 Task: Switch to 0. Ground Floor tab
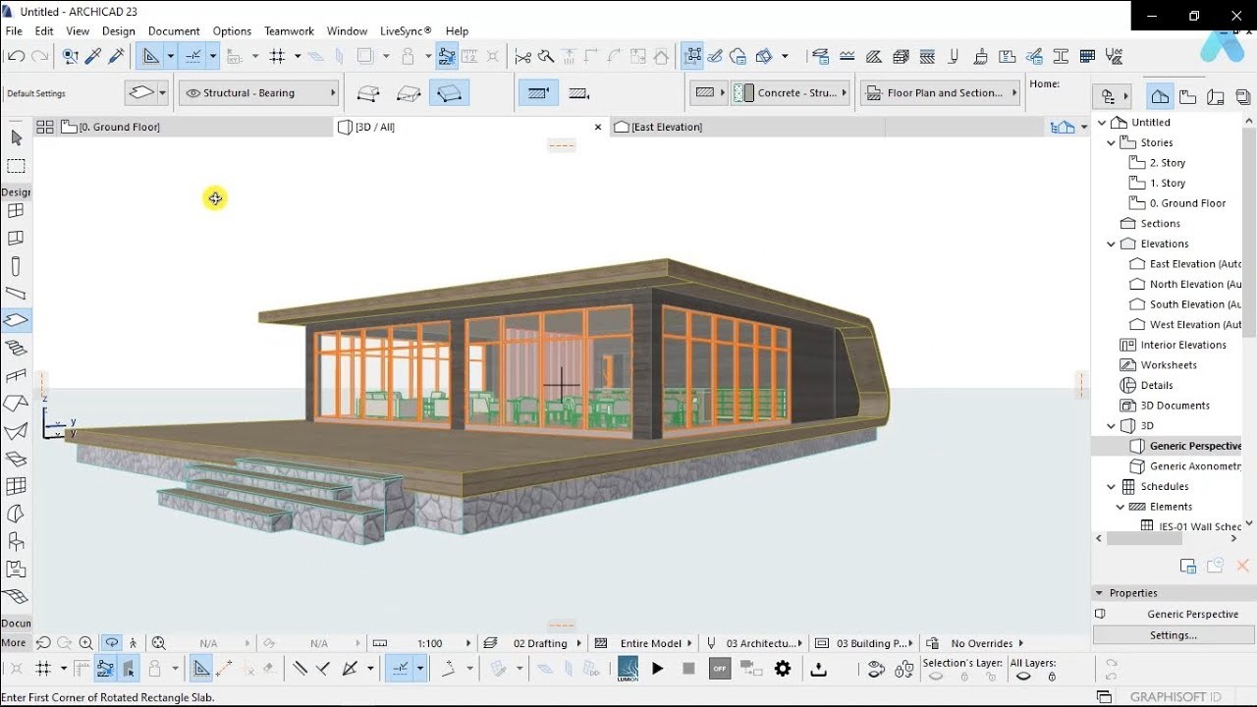pos(195,127)
